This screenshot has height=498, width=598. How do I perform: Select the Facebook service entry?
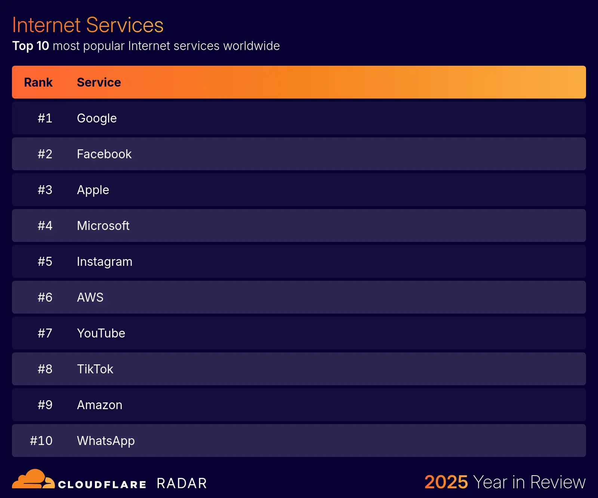[x=104, y=154]
